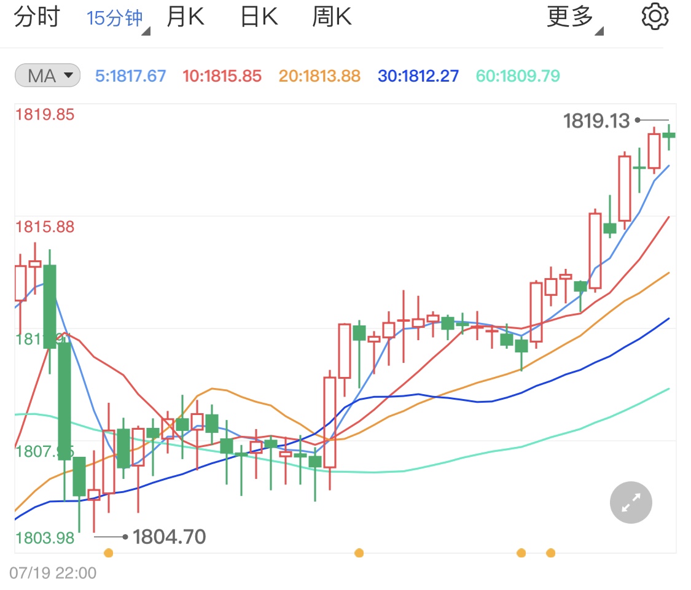Click the high price label 1819.13
Image resolution: width=691 pixels, height=590 pixels.
pos(596,121)
